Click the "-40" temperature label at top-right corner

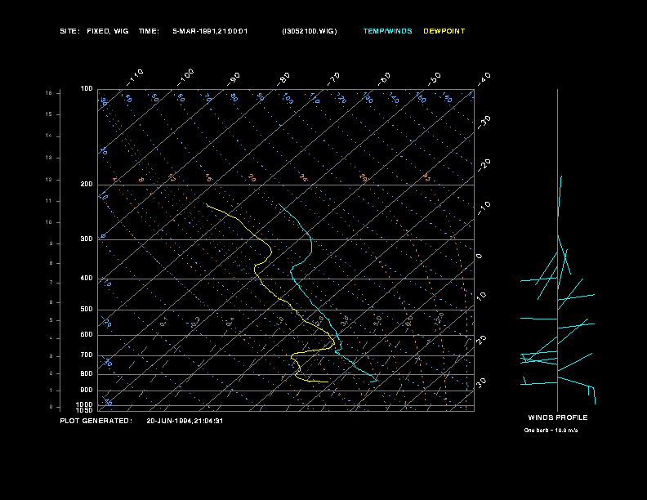[484, 79]
